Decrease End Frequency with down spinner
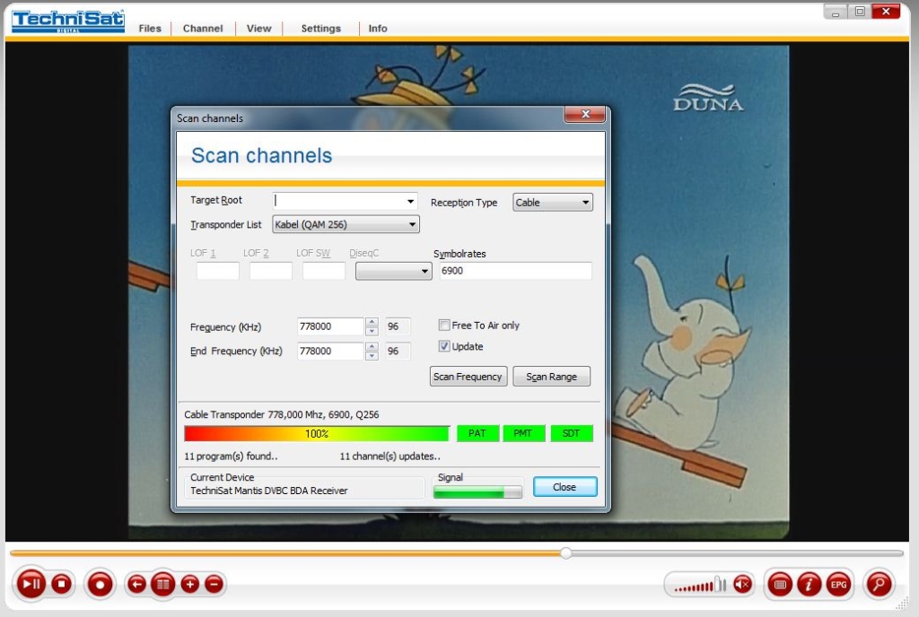 (372, 355)
